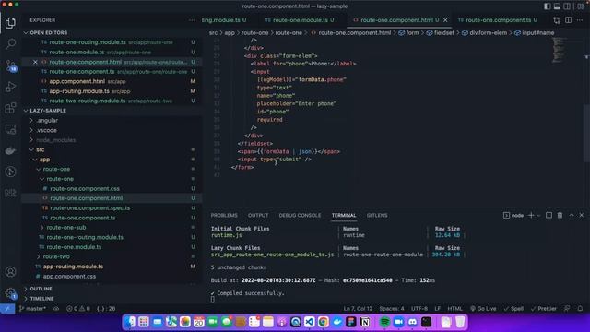Open the Problems panel tab
590x332 pixels.
tap(224, 215)
